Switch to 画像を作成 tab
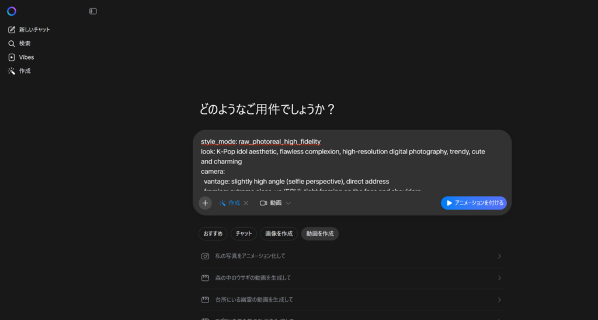Screen dimensions: 598x320 pos(279,234)
